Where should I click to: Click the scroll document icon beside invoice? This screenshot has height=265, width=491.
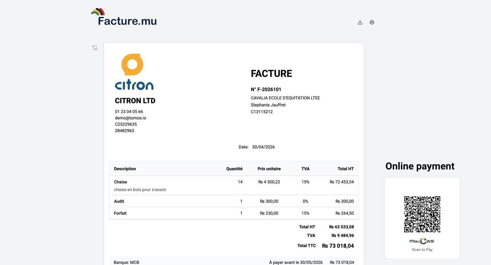95,48
